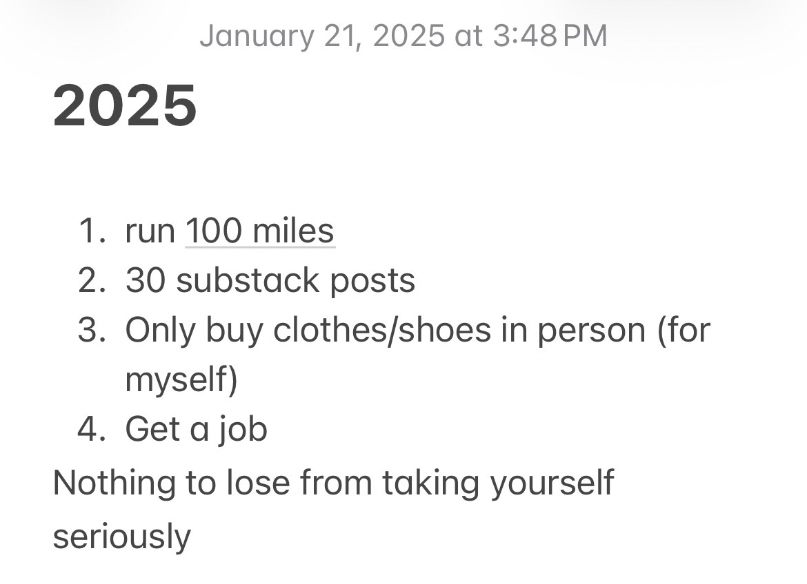Place cursor on the word "seriously"

pyautogui.click(x=121, y=536)
